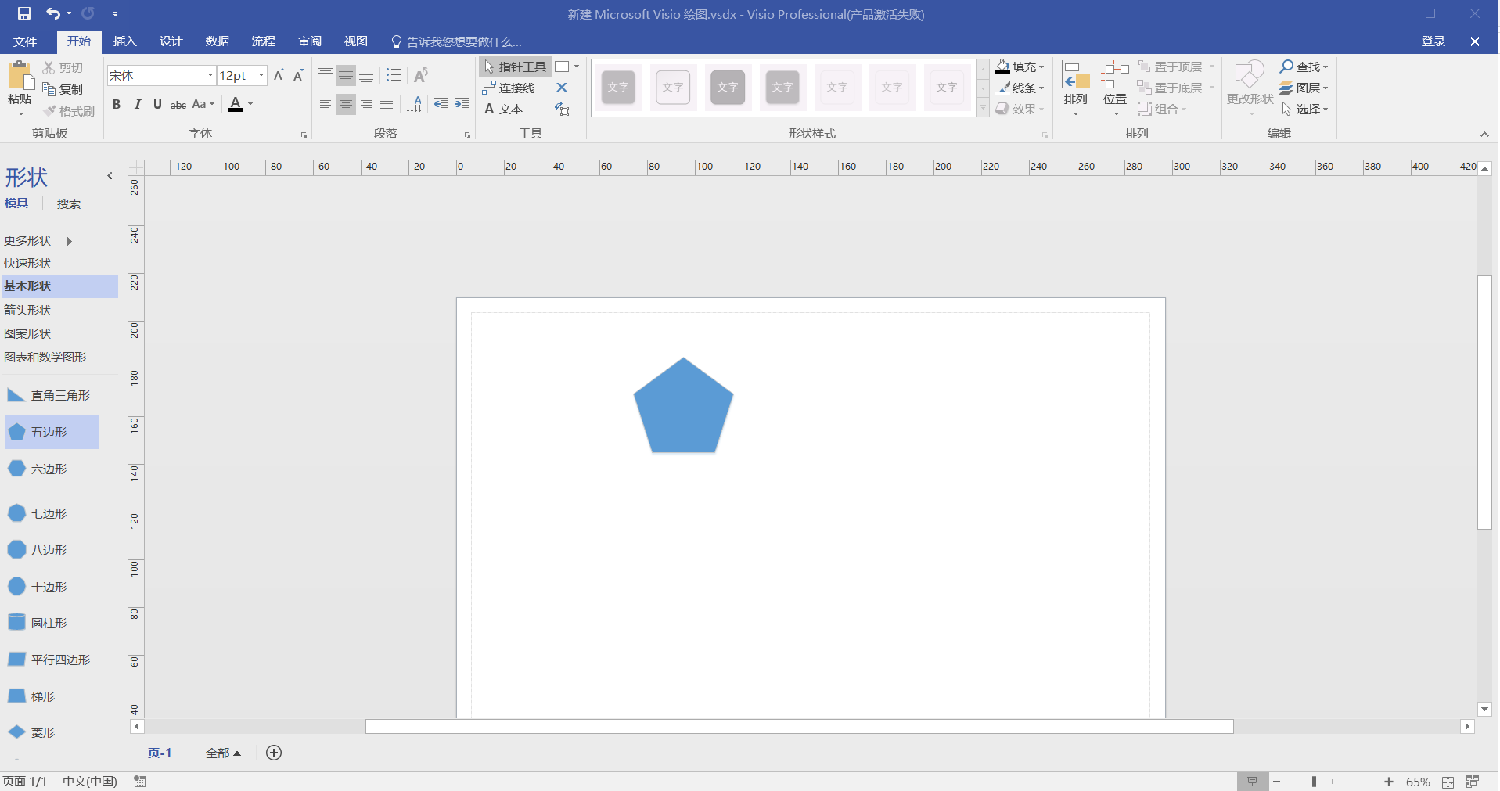
Task: Click the Find (查找) button
Action: (1304, 67)
